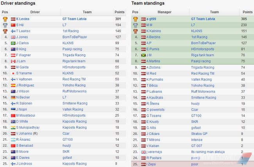The width and height of the screenshot is (254, 167).
Task: Click the Driver column header
Action: coord(35,12)
